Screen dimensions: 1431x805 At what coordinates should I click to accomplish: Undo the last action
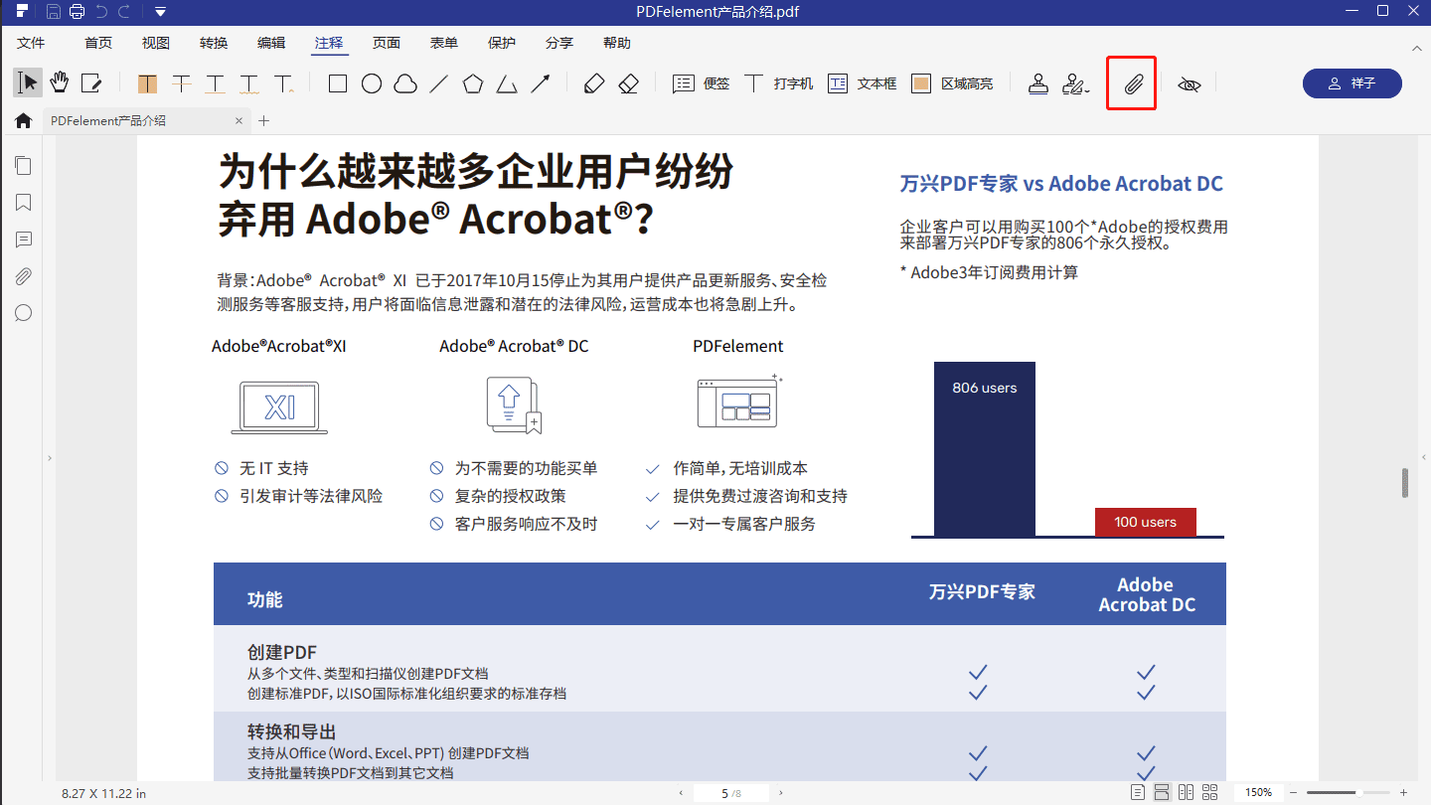click(101, 12)
